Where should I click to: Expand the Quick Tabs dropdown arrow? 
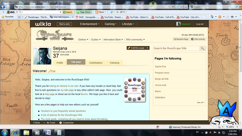point(23,17)
